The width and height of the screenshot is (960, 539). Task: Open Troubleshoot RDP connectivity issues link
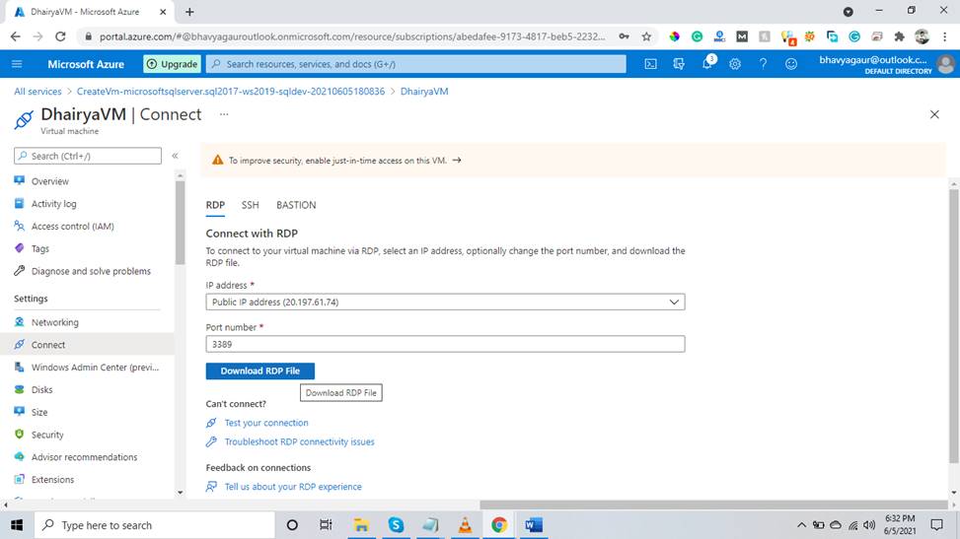299,441
